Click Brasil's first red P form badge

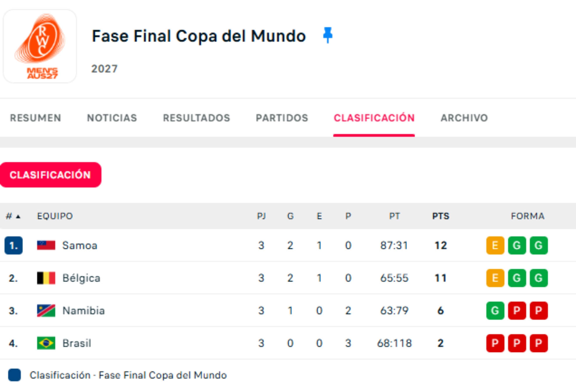[495, 343]
